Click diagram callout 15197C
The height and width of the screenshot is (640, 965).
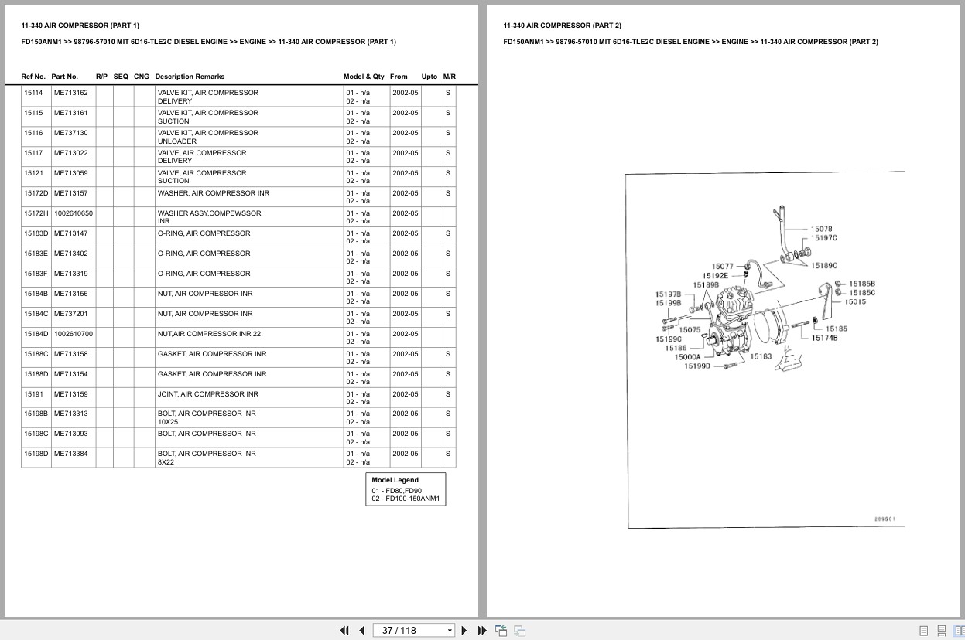pyautogui.click(x=823, y=238)
